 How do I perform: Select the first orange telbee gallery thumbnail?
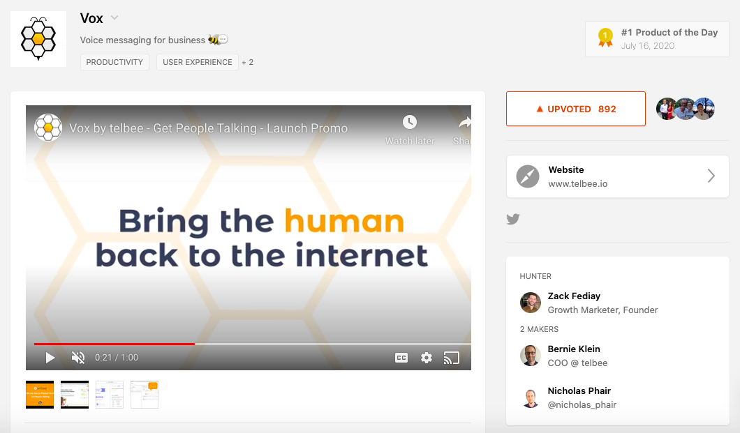pyautogui.click(x=40, y=395)
